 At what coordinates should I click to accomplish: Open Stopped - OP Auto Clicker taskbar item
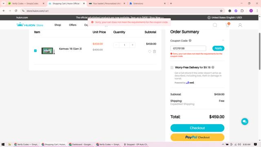pos(136,145)
